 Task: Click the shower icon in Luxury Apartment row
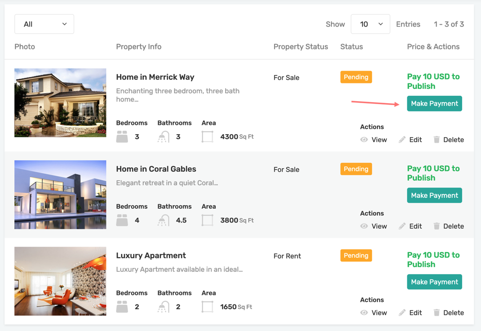163,306
